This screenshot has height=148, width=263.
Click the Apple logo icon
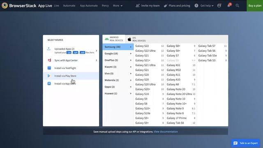pos(129,39)
